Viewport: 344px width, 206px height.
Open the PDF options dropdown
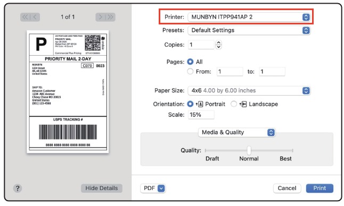(153, 188)
